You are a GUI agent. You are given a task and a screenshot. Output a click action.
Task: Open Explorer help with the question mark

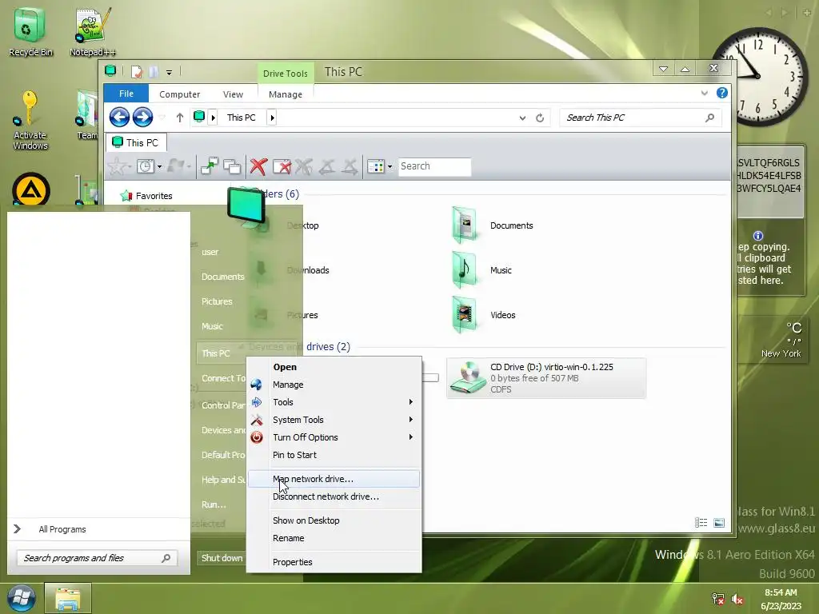pos(722,93)
